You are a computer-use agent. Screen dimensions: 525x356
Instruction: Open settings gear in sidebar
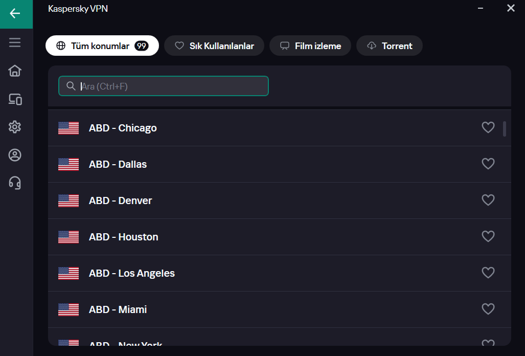15,127
